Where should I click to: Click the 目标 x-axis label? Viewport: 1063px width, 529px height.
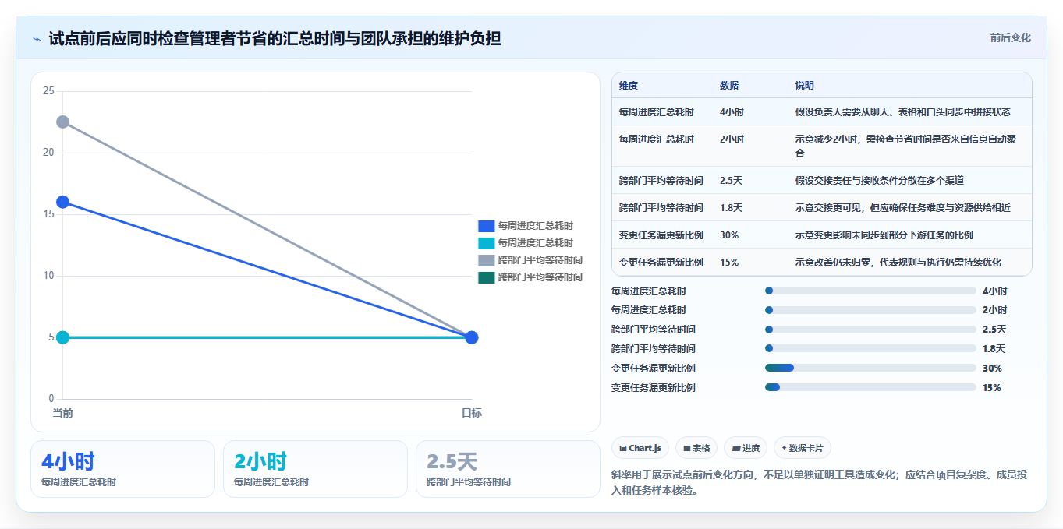point(471,413)
